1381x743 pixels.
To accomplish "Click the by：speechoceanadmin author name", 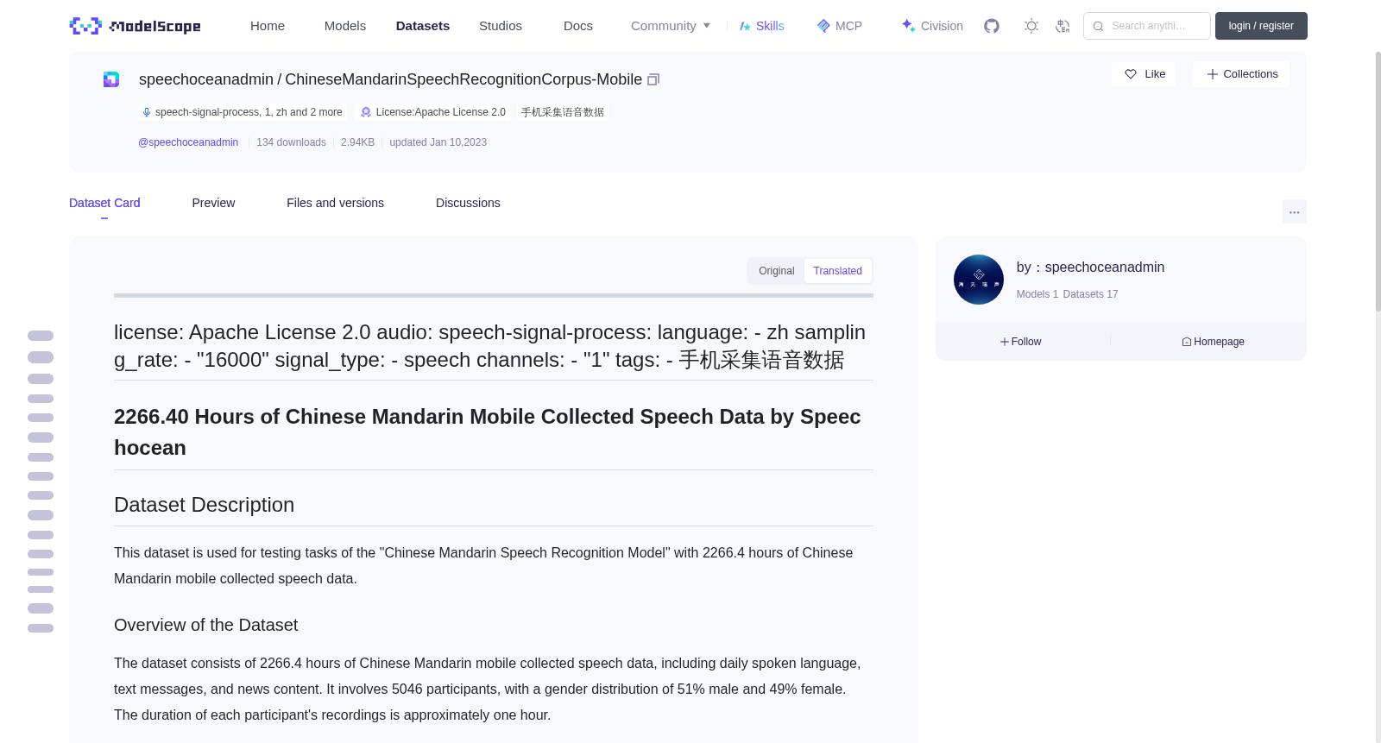I will tap(1090, 268).
